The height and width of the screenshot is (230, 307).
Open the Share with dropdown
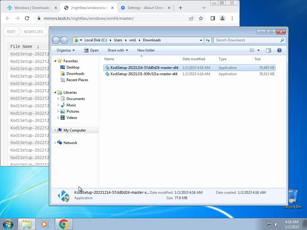[118, 50]
